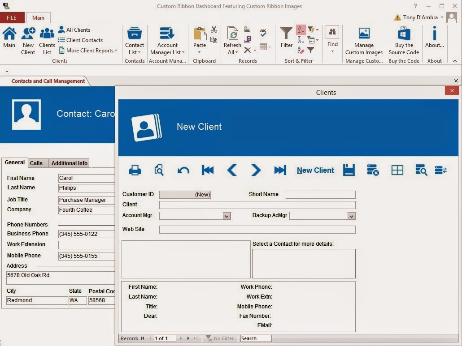Viewport: 462px width, 346px height.
Task: Expand the Backup AcMgr combo box
Action: (x=351, y=216)
